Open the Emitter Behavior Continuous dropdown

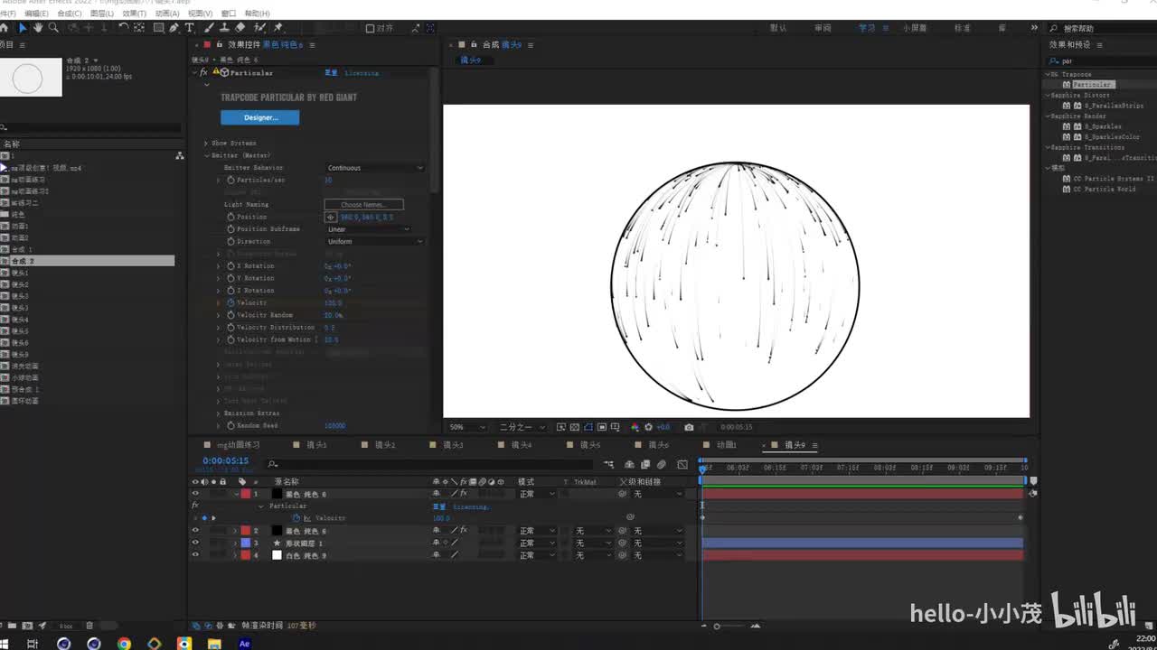click(x=374, y=168)
